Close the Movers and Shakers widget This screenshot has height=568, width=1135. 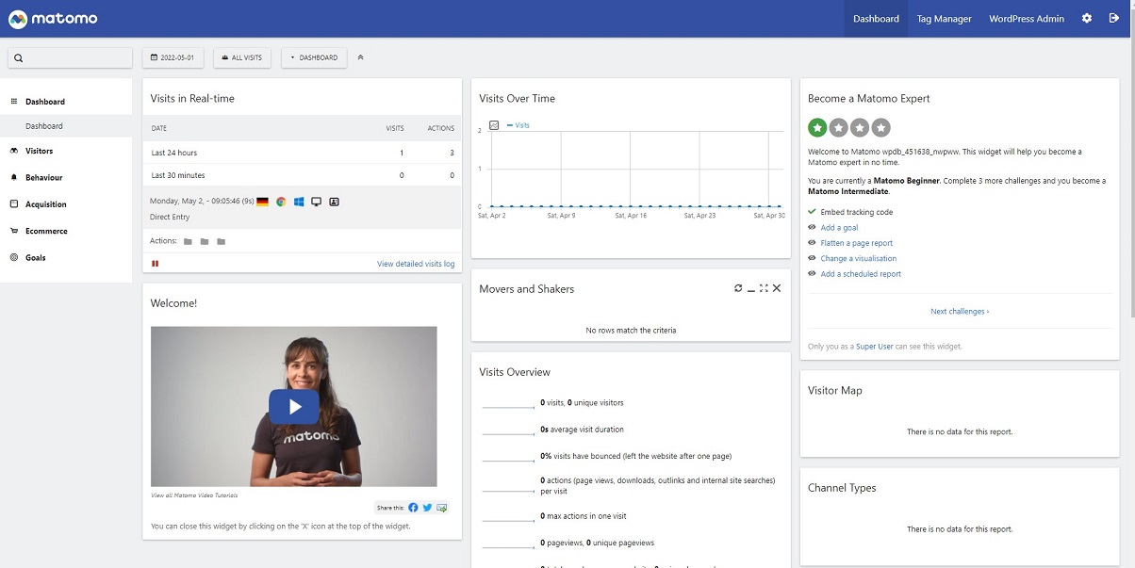click(x=777, y=288)
